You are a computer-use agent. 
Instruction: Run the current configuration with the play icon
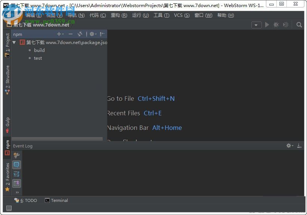(x=267, y=25)
